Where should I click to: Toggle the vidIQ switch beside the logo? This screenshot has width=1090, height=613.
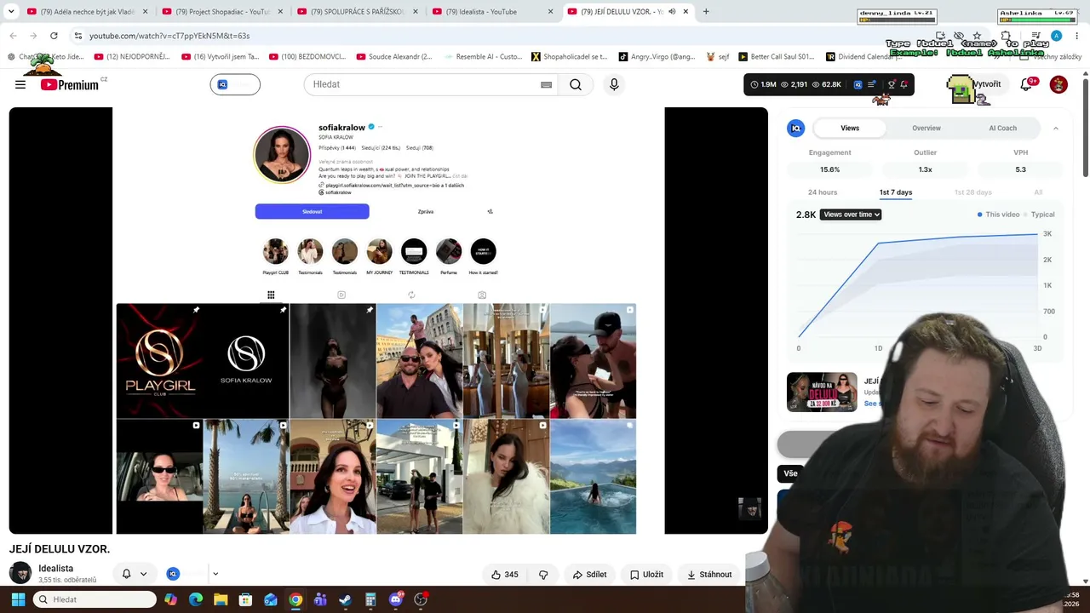pos(235,84)
